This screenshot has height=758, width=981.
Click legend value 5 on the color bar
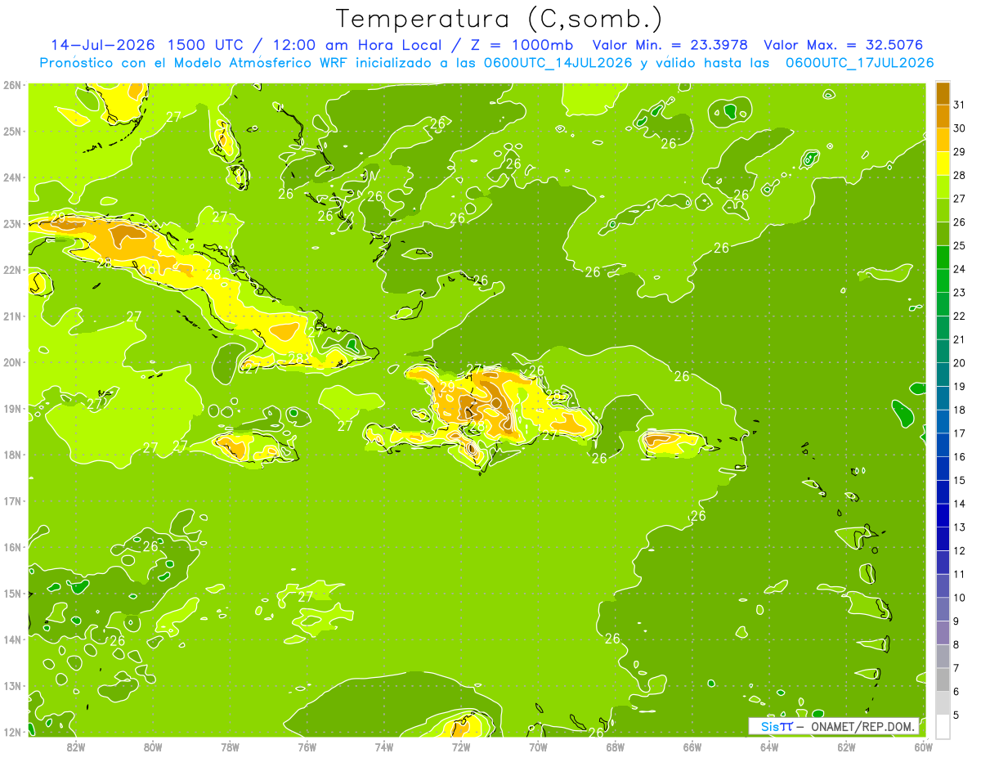(x=956, y=715)
